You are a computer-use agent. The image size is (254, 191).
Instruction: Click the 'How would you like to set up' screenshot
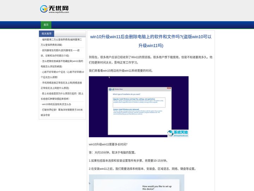point(137,183)
